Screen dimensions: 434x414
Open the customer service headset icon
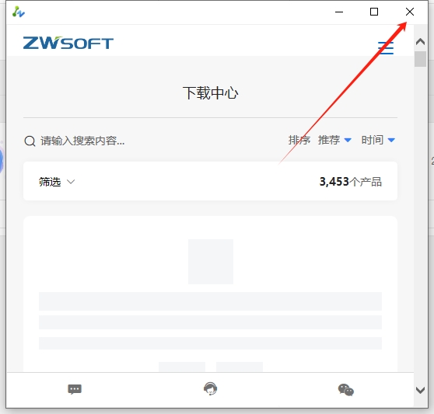(x=210, y=389)
